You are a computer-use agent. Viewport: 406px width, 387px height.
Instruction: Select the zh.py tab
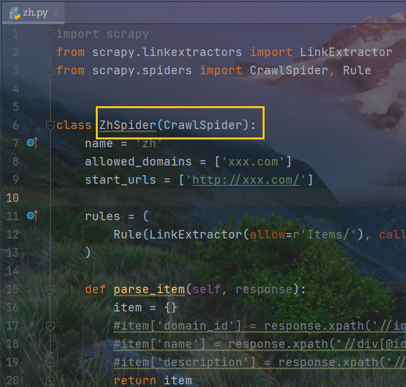tap(33, 13)
